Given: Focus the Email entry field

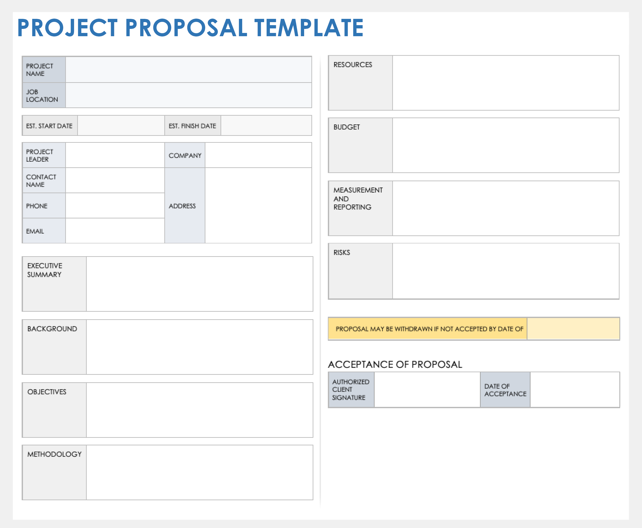Looking at the screenshot, I should point(115,231).
